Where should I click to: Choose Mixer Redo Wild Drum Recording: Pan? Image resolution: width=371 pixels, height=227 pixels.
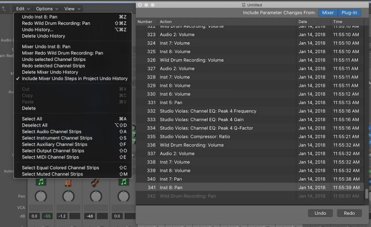(x=72, y=53)
